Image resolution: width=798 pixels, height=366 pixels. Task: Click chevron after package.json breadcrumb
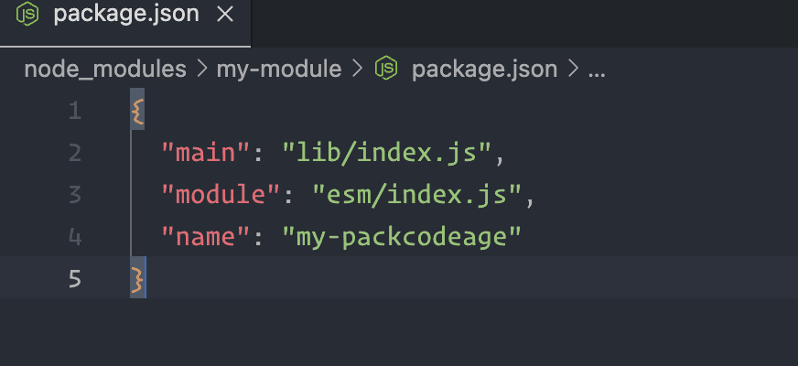pos(574,70)
